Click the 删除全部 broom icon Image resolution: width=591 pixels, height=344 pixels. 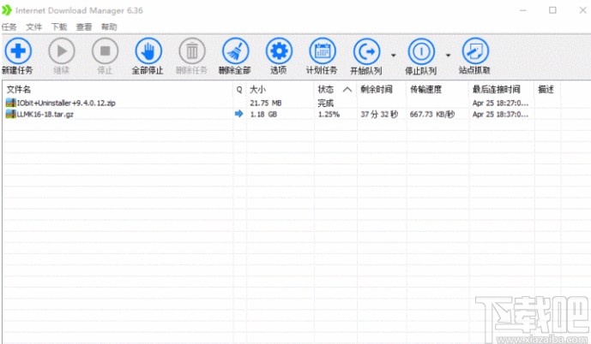[236, 50]
